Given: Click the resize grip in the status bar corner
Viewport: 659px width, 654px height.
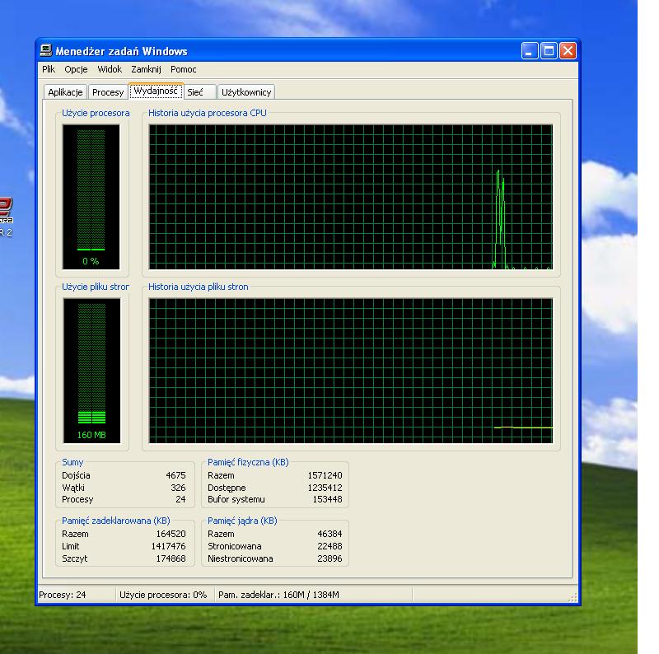Looking at the screenshot, I should (573, 598).
